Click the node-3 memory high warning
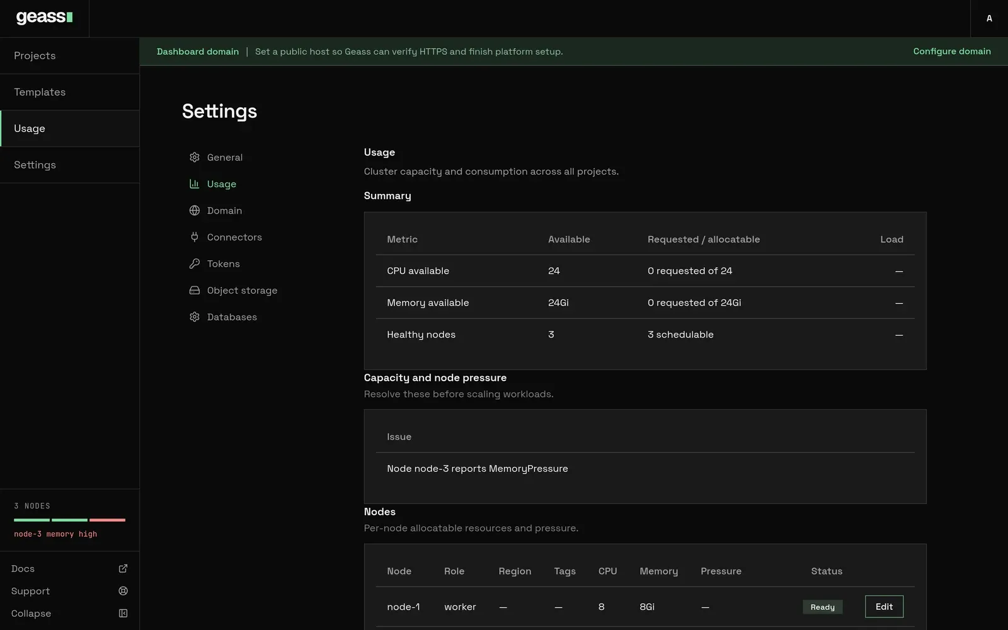The height and width of the screenshot is (630, 1008). (55, 534)
